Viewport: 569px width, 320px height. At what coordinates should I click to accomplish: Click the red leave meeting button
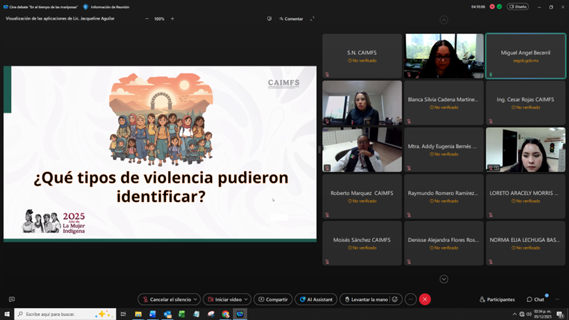[x=425, y=299]
